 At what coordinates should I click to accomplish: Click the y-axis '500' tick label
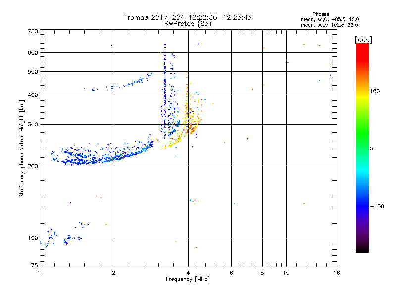33,72
